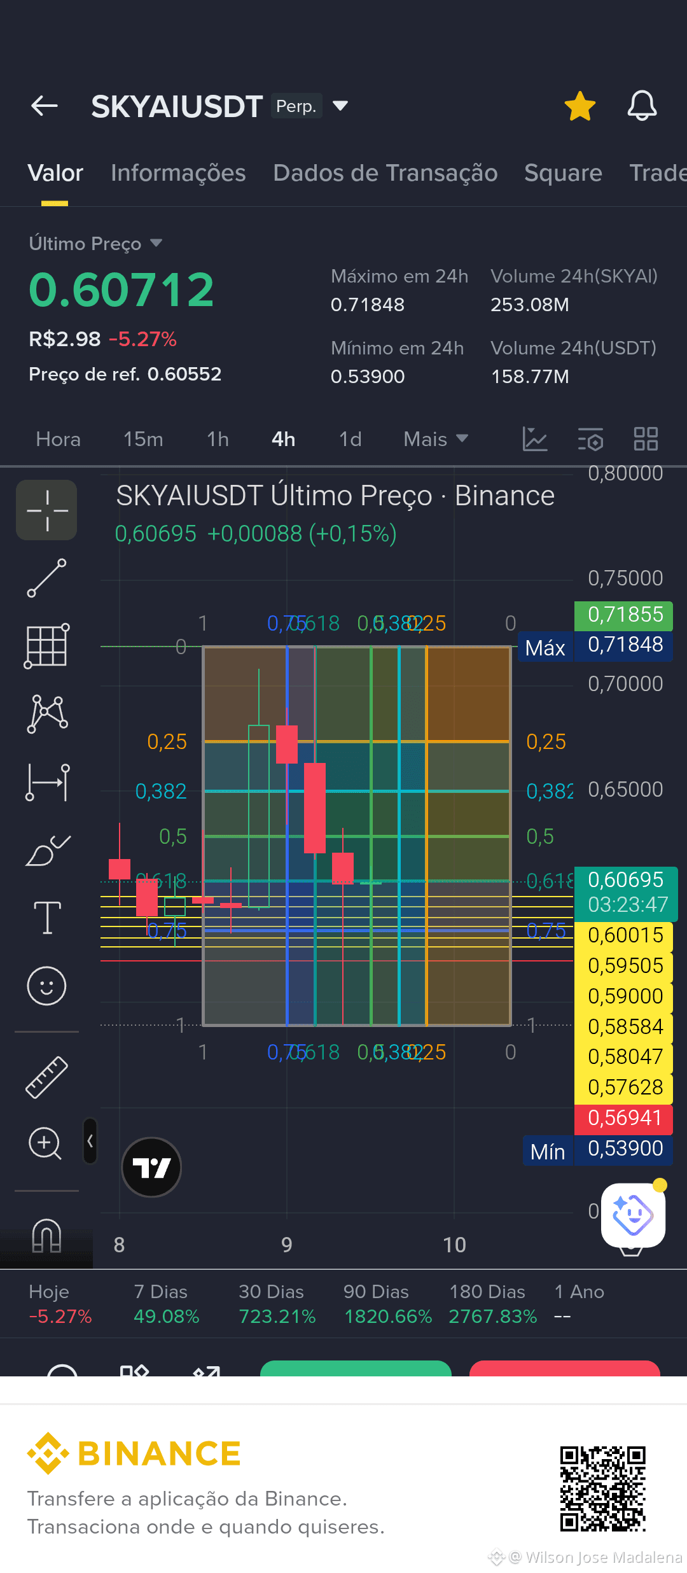The width and height of the screenshot is (687, 1573).
Task: Select the trend line drawing tool
Action: coord(46,578)
